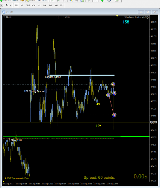Click the 0.00$ profit display
Viewport: 160px width, 188px height.
141,177
